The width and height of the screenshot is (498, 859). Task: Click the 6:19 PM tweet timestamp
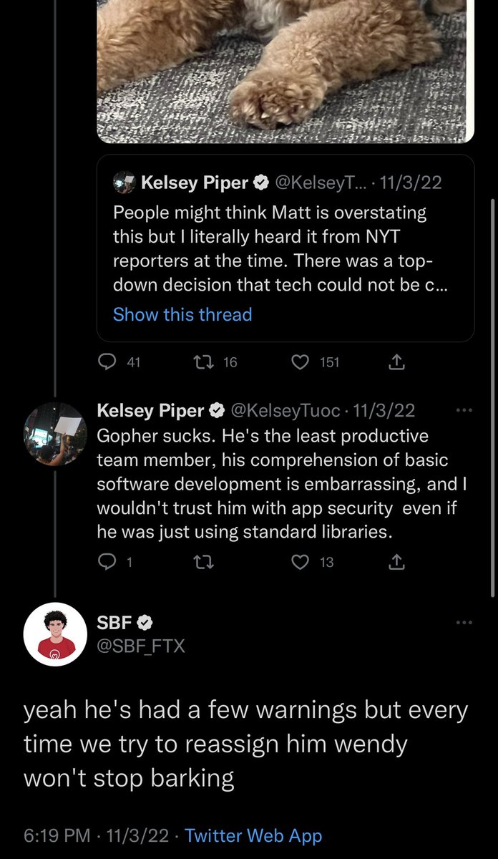tap(57, 835)
